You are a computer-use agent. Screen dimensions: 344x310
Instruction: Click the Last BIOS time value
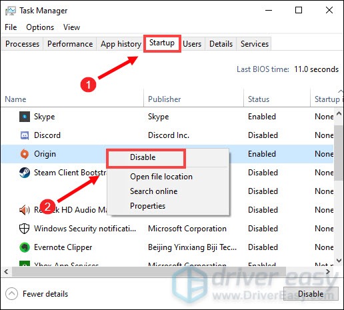(x=317, y=69)
